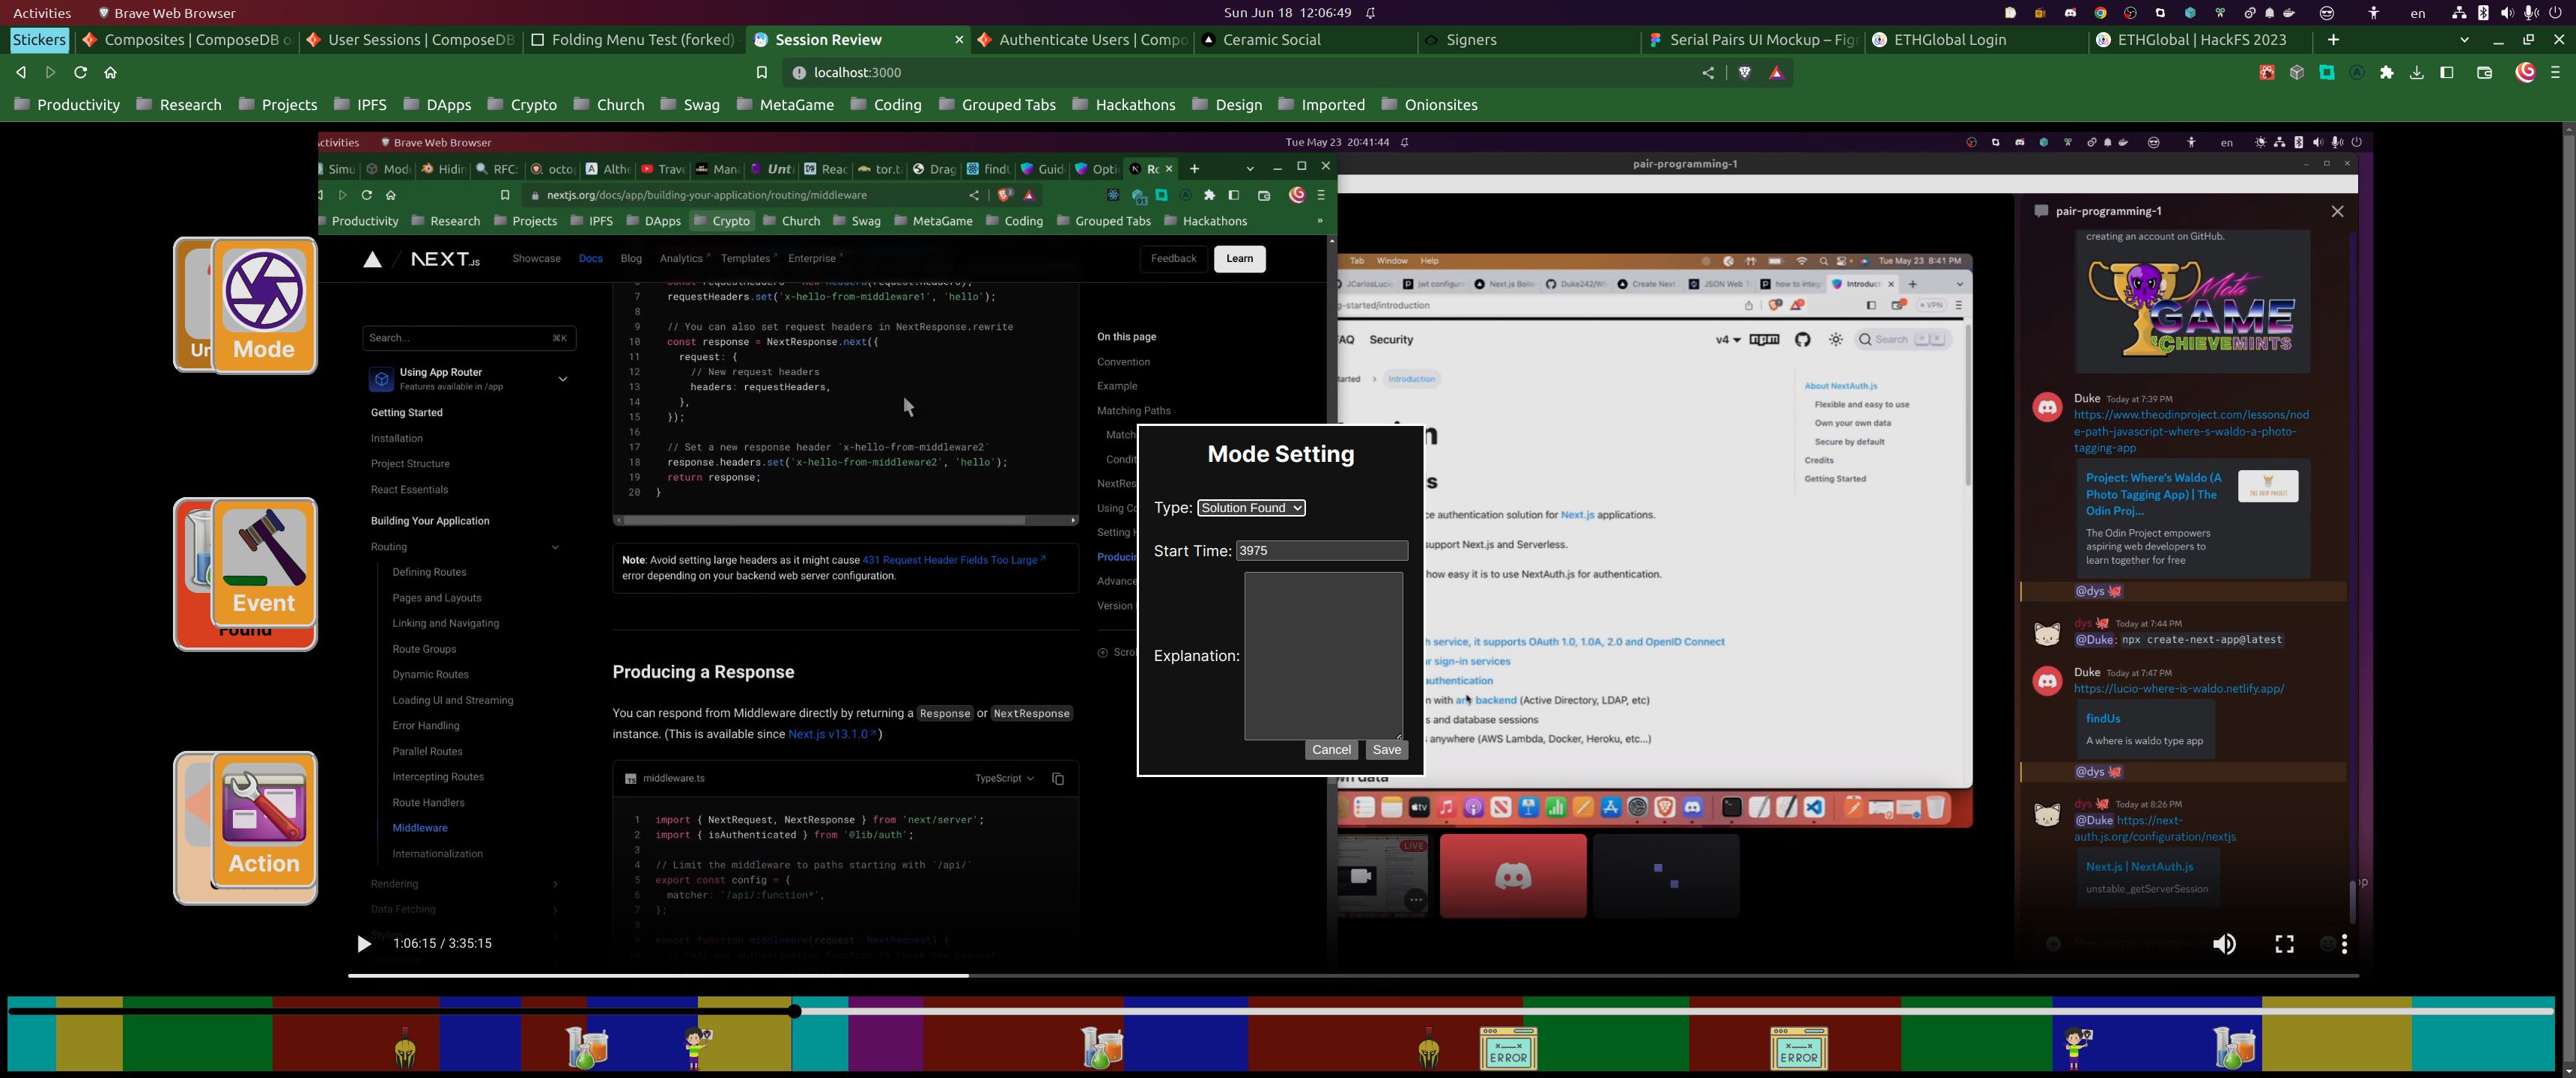
Task: Open the Hackathons bookmarks folder
Action: tap(1123, 105)
